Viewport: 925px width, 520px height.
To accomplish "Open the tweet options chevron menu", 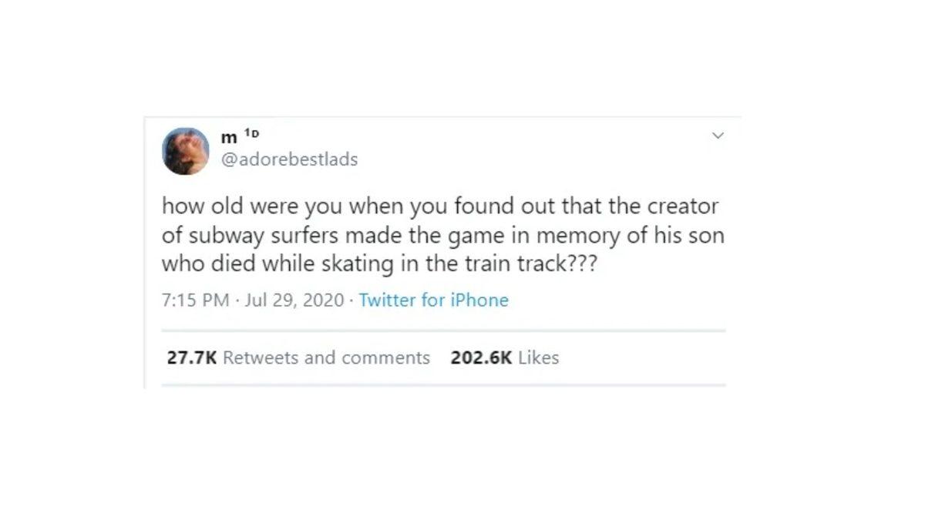I will coord(718,136).
